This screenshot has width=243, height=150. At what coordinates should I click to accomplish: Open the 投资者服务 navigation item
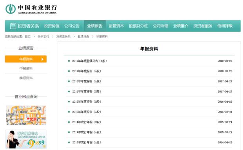click(x=203, y=26)
